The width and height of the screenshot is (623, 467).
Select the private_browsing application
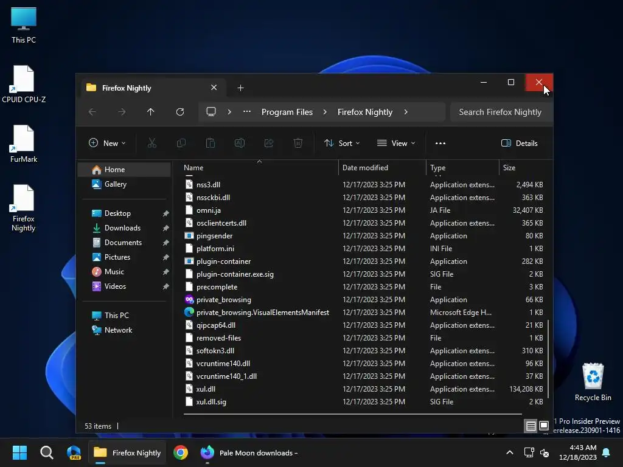point(364,300)
